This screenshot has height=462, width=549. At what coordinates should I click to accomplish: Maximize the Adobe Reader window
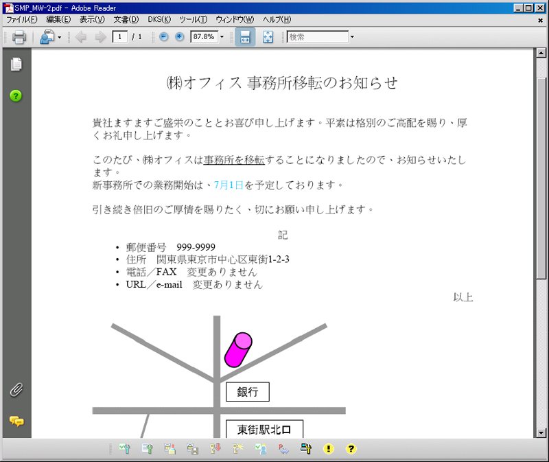[x=529, y=8]
